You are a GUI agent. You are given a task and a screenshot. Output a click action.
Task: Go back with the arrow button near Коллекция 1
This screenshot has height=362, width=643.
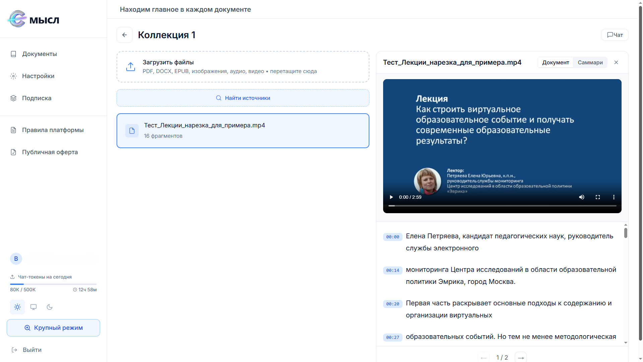pyautogui.click(x=125, y=35)
